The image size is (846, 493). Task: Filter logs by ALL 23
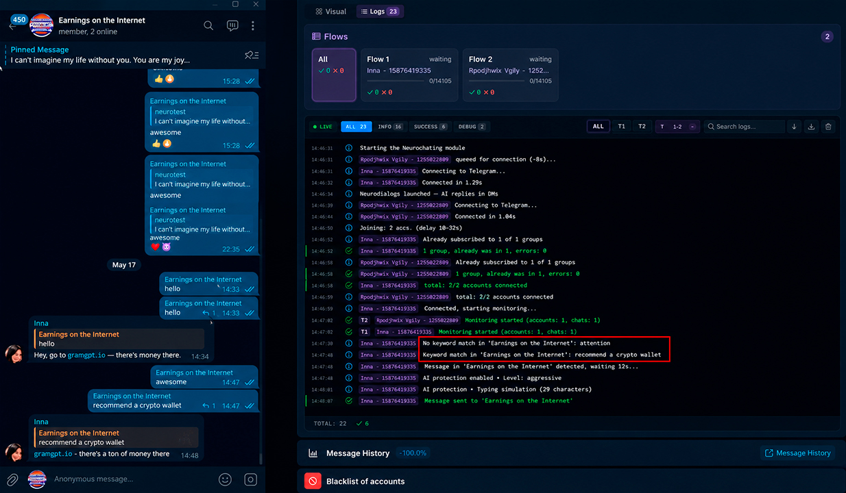(356, 127)
